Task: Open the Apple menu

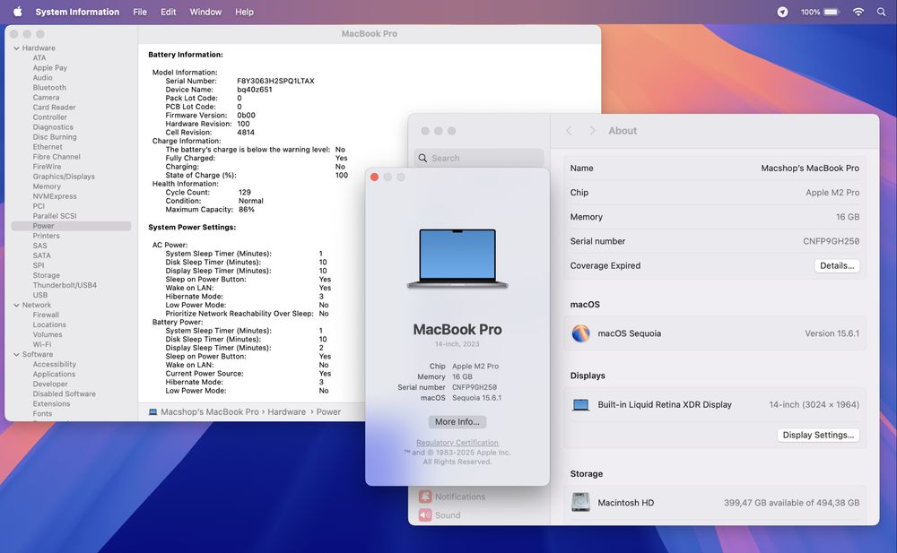Action: pos(17,12)
